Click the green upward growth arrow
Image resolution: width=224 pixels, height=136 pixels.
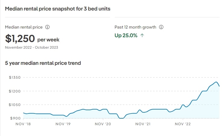point(142,35)
